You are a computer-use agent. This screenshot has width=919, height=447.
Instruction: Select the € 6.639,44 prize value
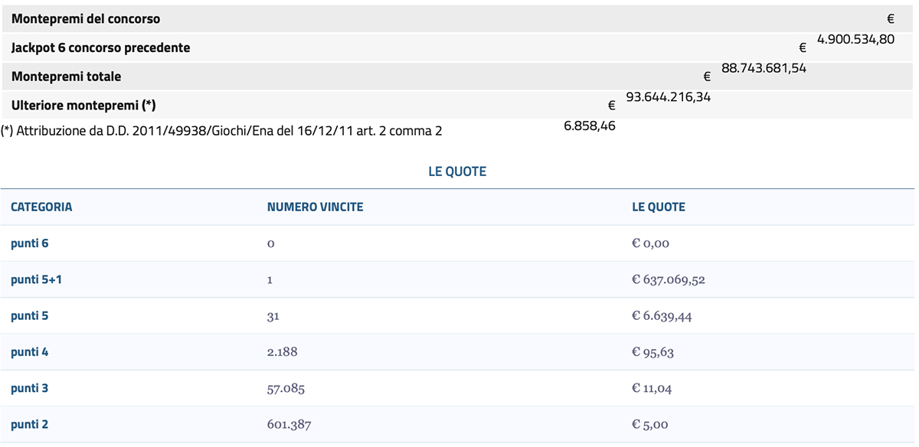tap(661, 315)
